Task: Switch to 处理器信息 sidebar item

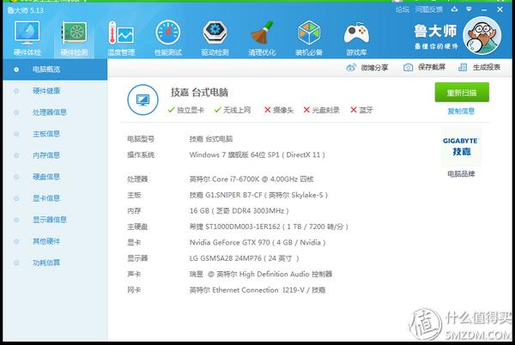Action: 50,112
